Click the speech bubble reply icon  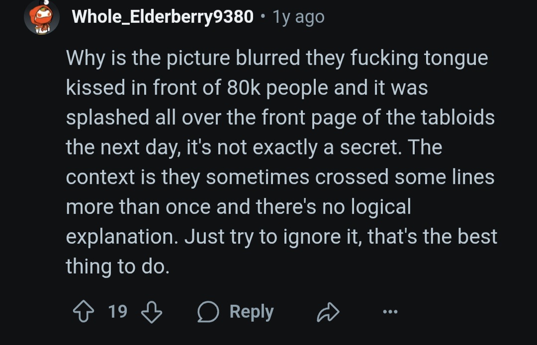coord(208,311)
